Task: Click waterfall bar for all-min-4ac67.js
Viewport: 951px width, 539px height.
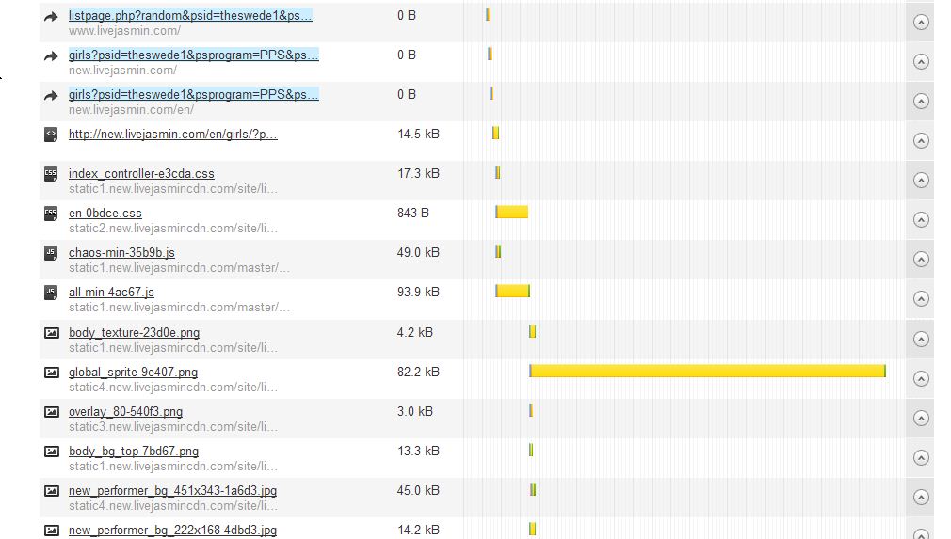Action: 512,291
